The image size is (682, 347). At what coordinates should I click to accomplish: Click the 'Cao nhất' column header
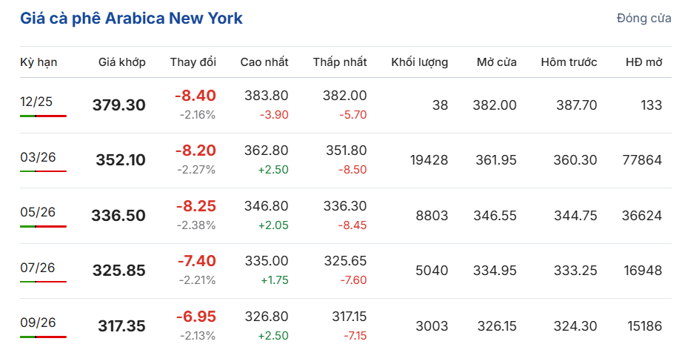click(264, 62)
